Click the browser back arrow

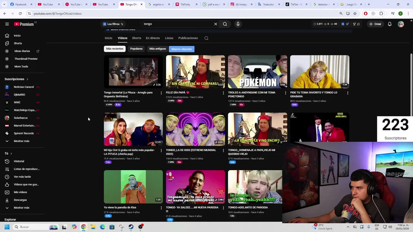[5, 14]
